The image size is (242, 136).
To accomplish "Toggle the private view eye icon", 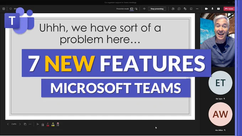I will click(x=144, y=9).
